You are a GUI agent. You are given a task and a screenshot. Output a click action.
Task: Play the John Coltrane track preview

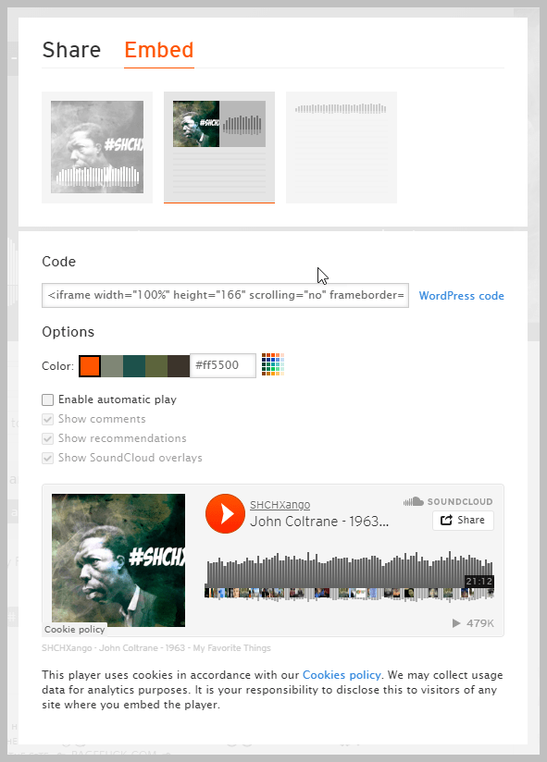tap(225, 513)
